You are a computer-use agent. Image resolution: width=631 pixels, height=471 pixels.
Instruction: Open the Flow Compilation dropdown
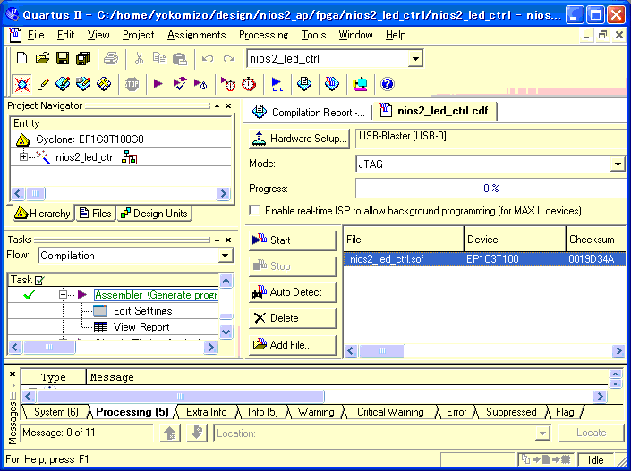coord(225,256)
